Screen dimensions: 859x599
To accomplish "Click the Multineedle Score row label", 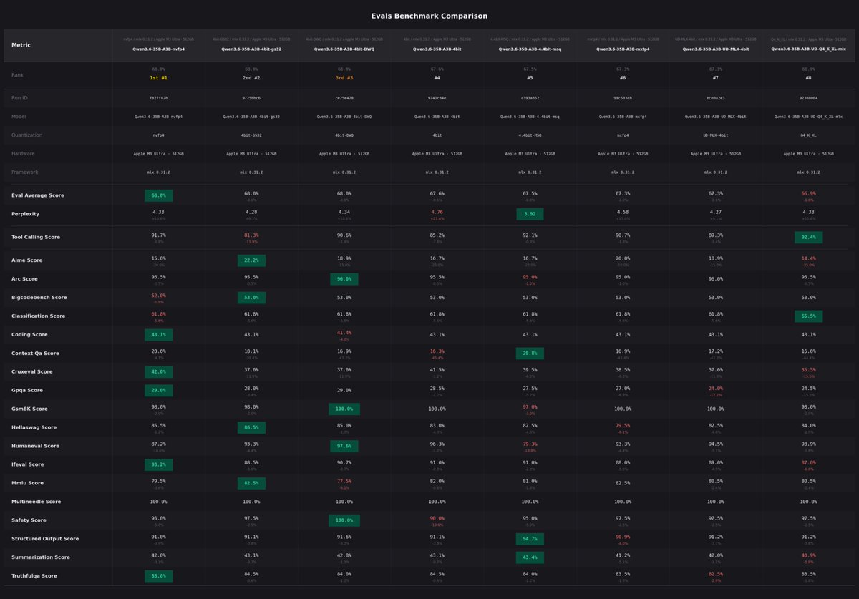I will point(37,502).
